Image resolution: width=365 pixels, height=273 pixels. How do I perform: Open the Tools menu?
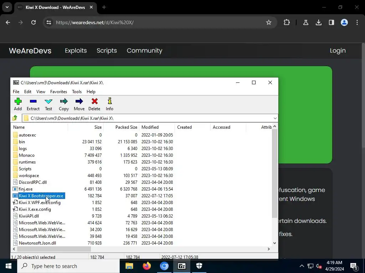tap(77, 92)
